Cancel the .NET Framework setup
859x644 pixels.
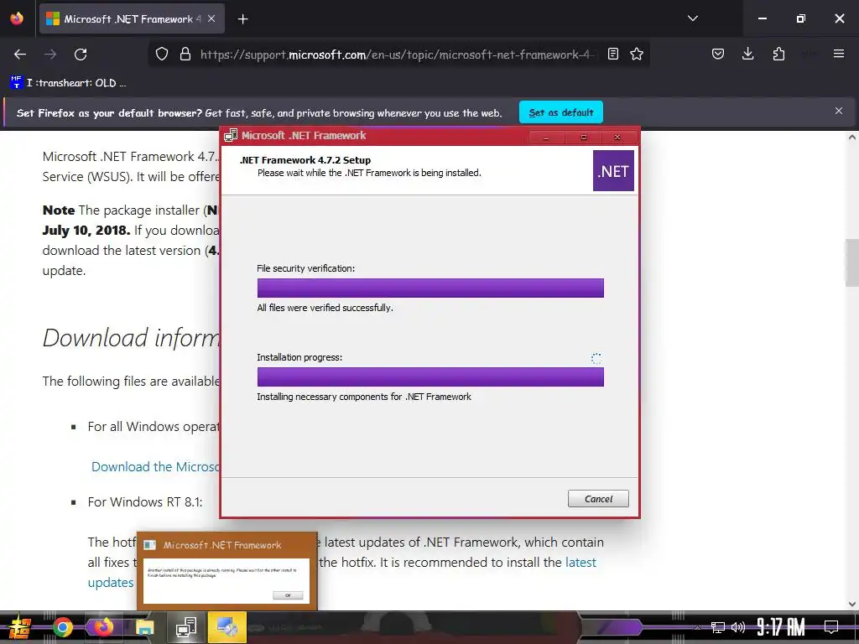[598, 499]
